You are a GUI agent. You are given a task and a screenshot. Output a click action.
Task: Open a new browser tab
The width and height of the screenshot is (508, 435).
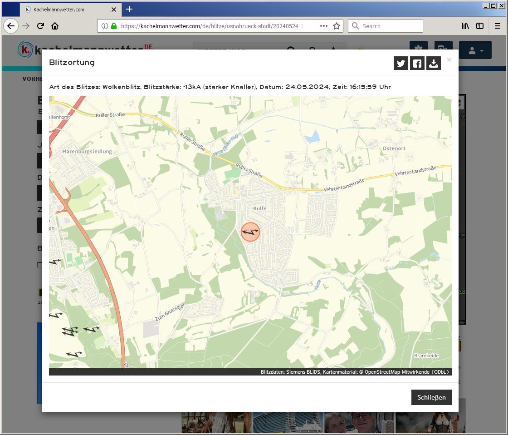point(129,9)
